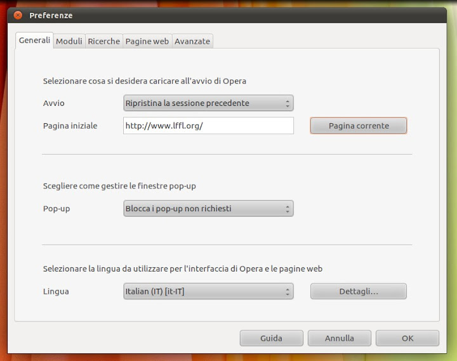Image resolution: width=457 pixels, height=361 pixels.
Task: Click the Preferenze window title
Action: (51, 15)
